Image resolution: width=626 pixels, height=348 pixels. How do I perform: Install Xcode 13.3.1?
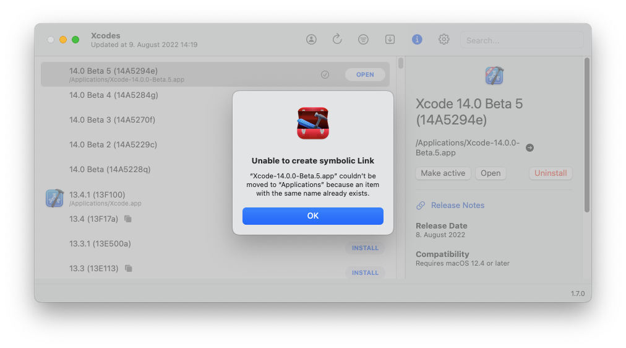point(365,248)
